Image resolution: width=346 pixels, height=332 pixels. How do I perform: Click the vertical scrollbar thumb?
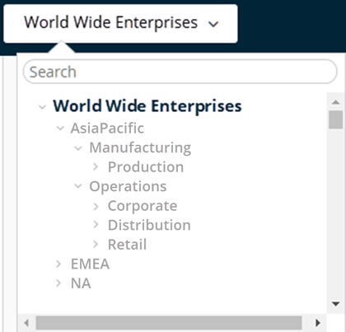point(335,119)
